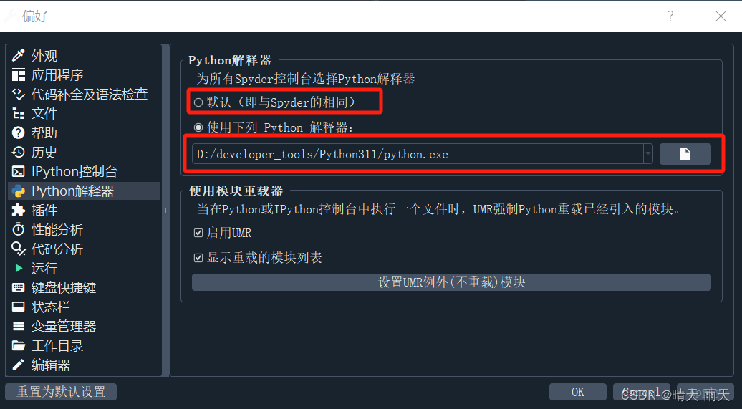
Task: Toggle the 启用UMR checkbox
Action: point(198,233)
